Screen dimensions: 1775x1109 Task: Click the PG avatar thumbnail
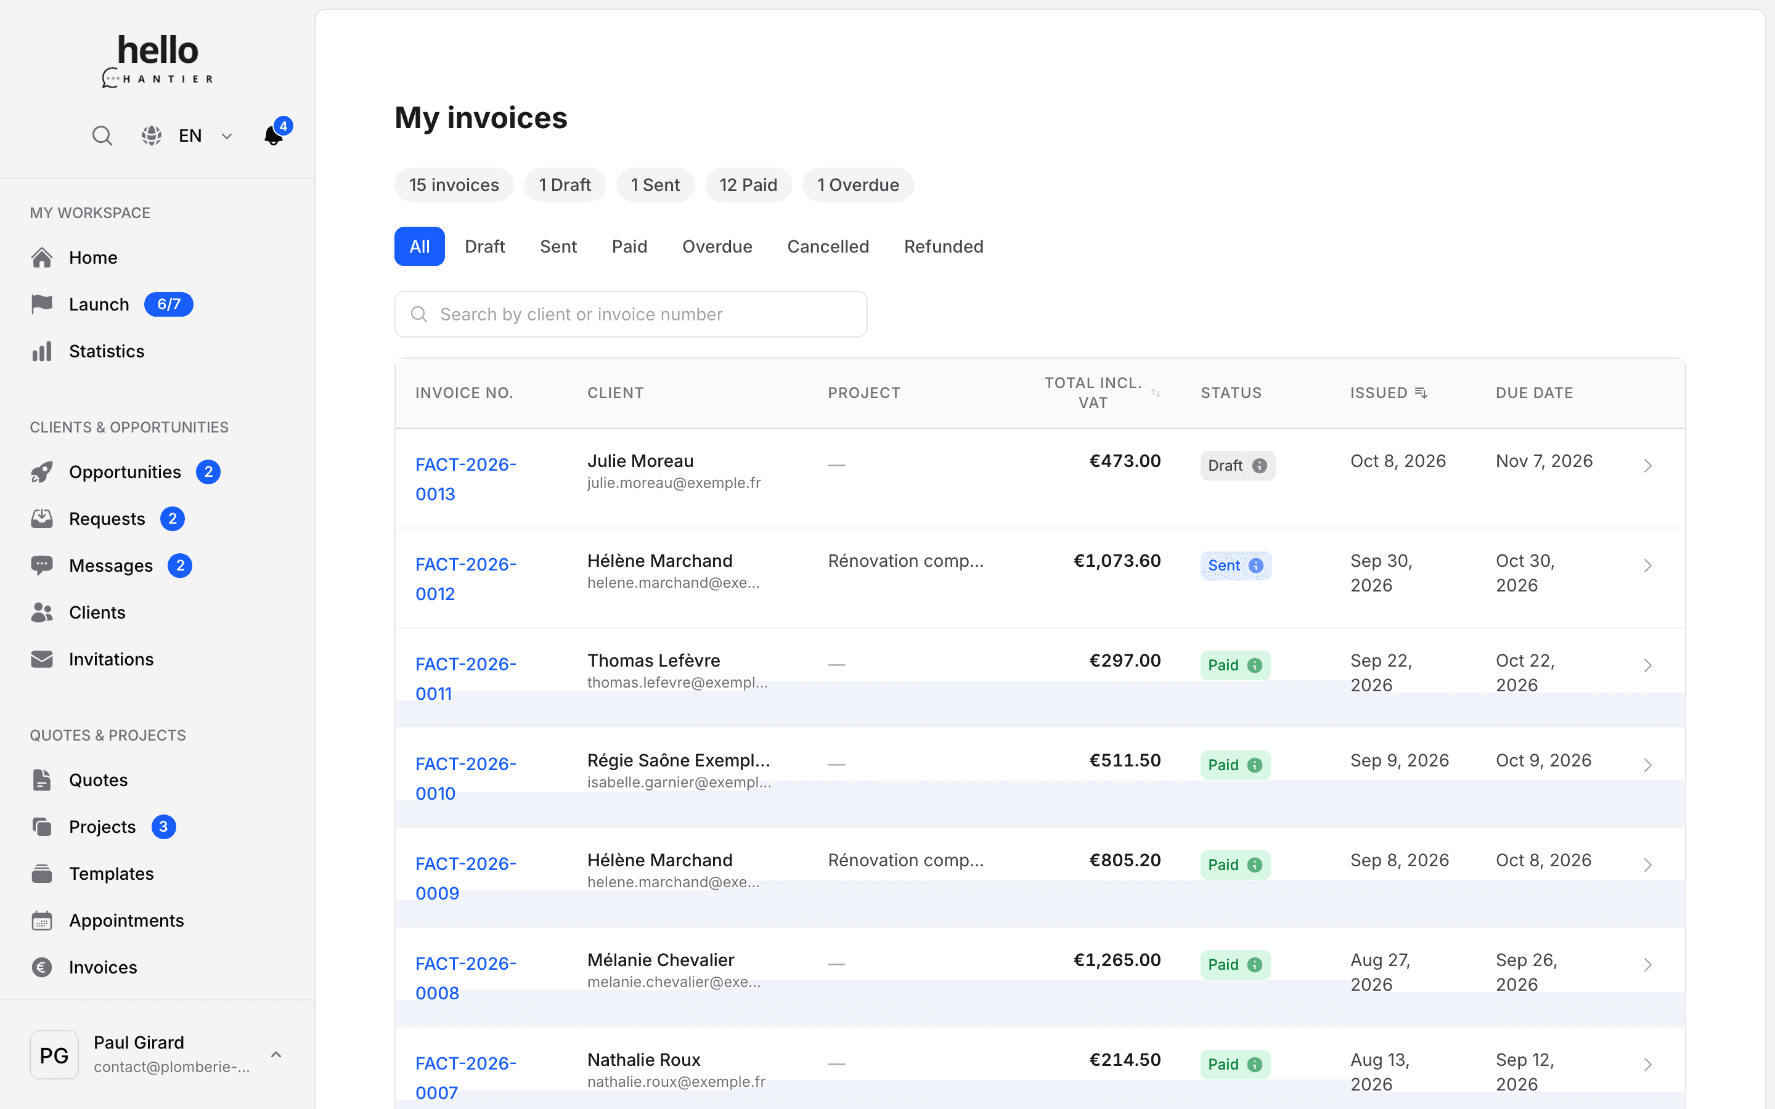54,1055
